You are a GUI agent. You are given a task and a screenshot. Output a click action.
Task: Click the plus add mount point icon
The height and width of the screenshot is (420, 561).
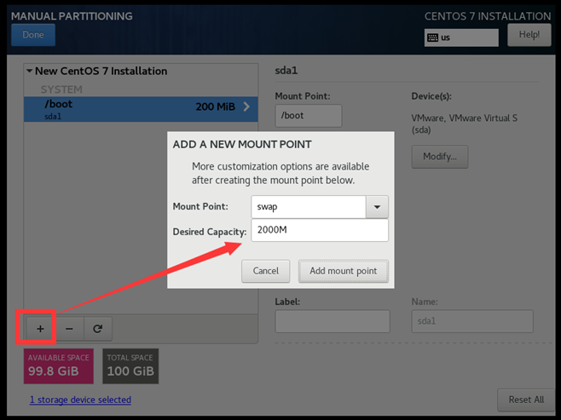pos(40,329)
